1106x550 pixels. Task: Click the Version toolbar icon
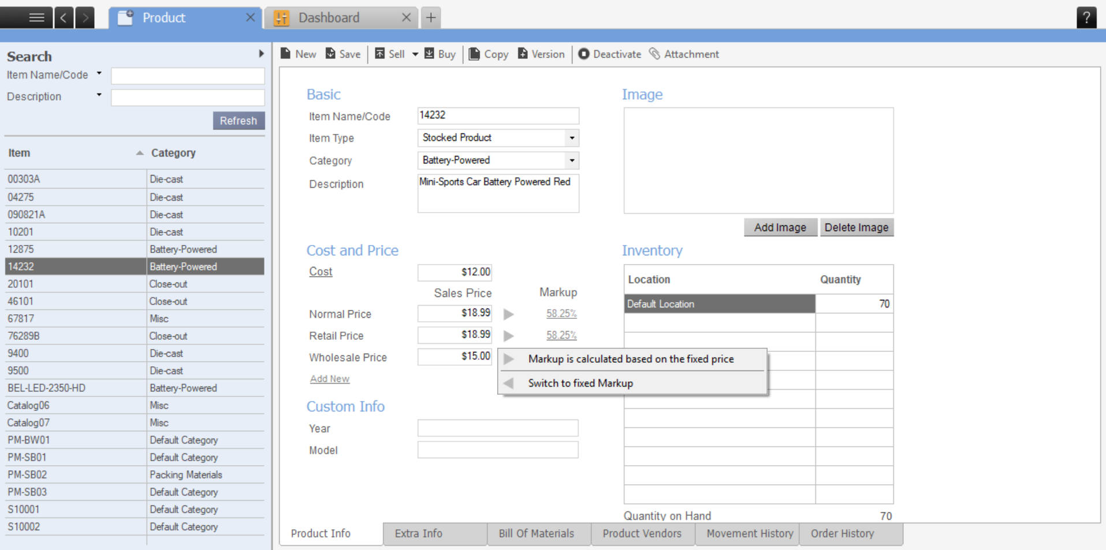click(523, 54)
